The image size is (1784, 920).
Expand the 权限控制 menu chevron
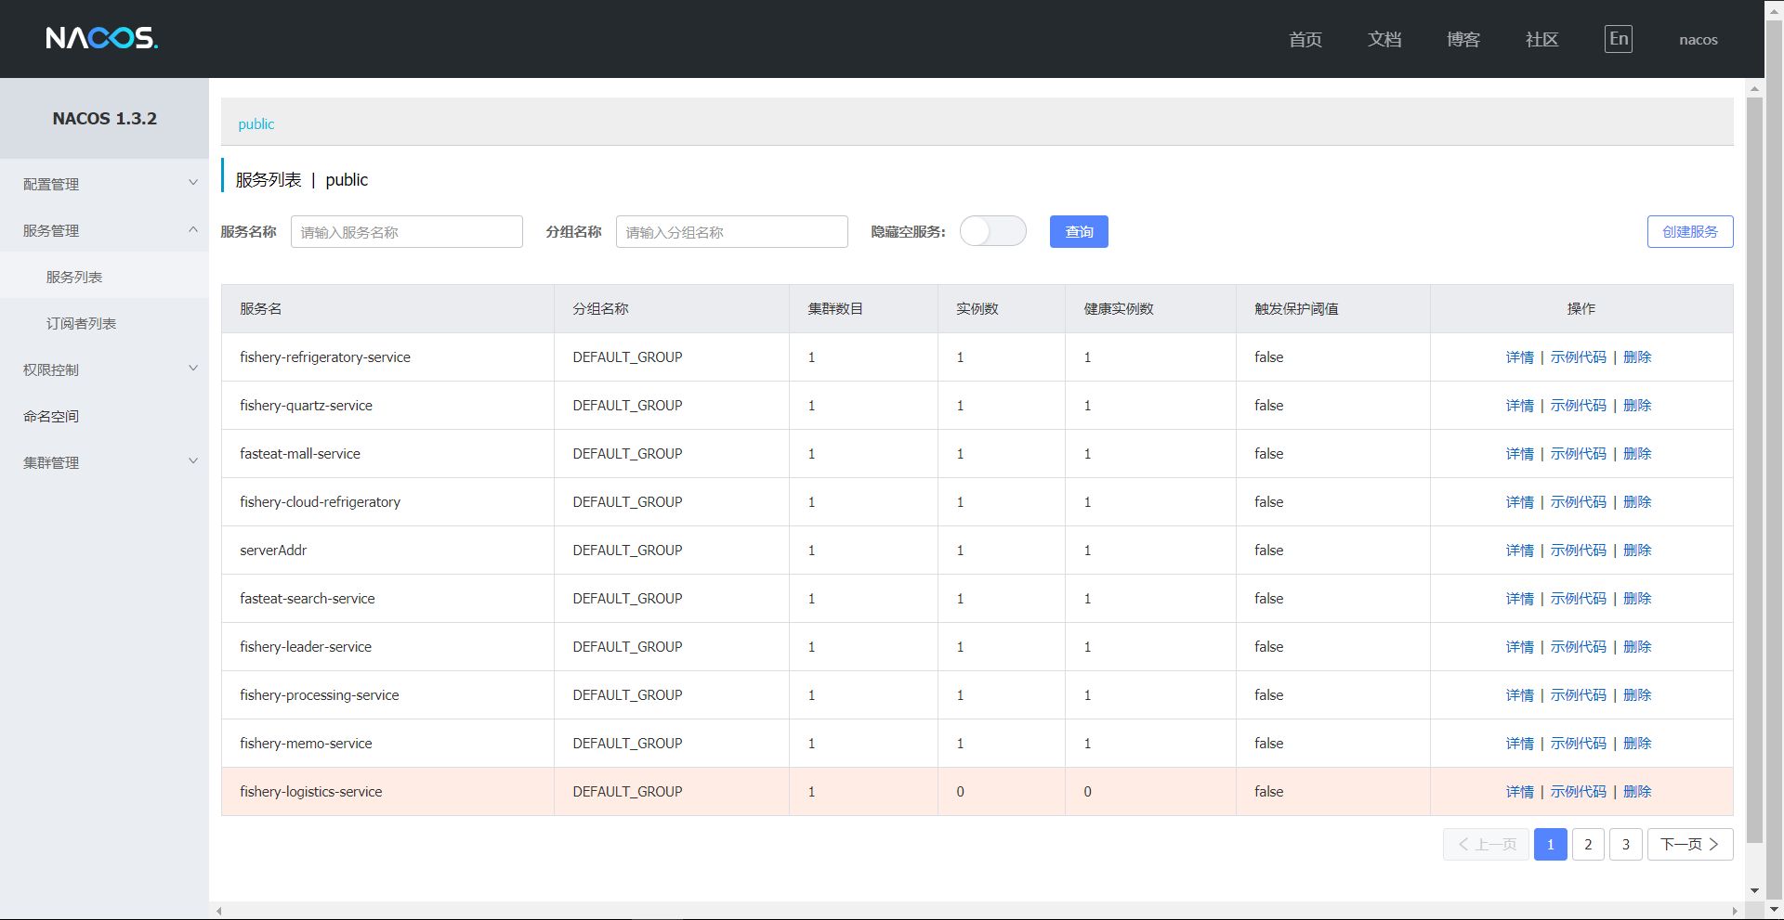tap(193, 369)
